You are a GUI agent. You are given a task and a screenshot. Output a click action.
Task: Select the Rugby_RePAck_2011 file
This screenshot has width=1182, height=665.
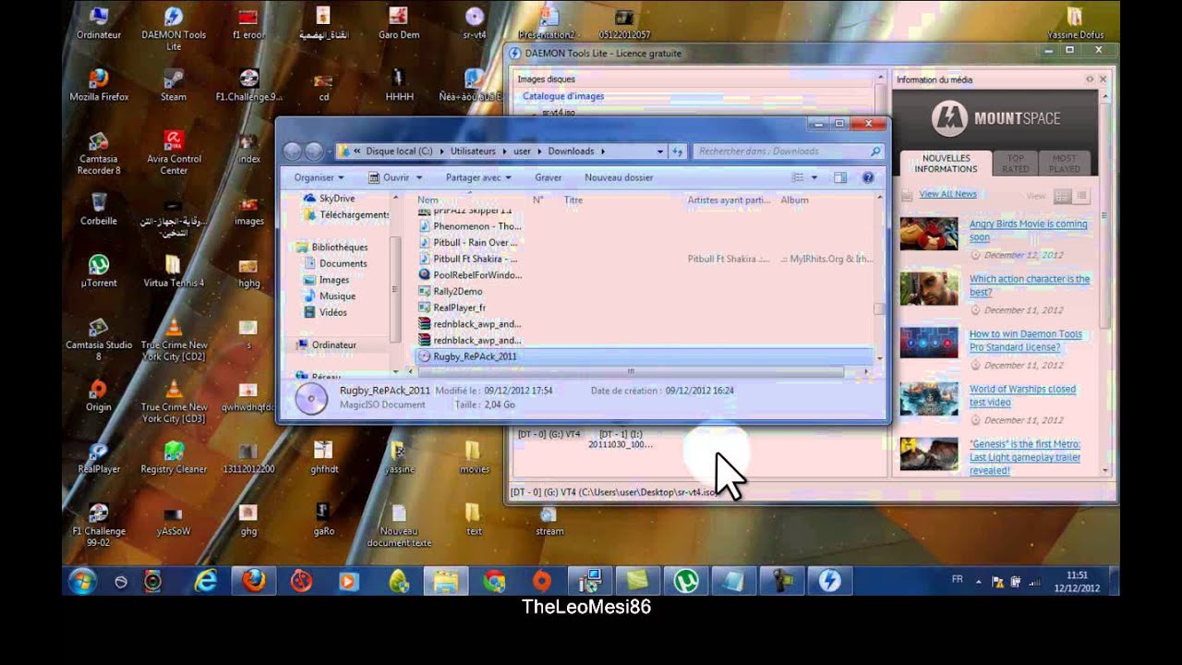(x=645, y=357)
